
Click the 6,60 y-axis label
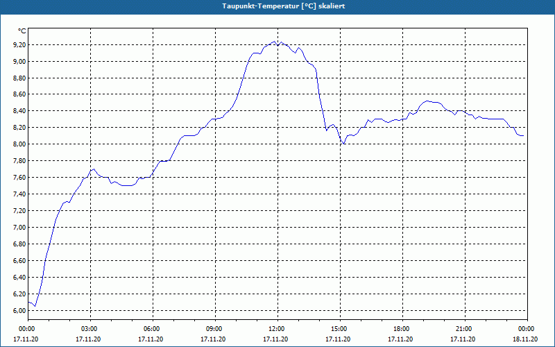[19, 261]
